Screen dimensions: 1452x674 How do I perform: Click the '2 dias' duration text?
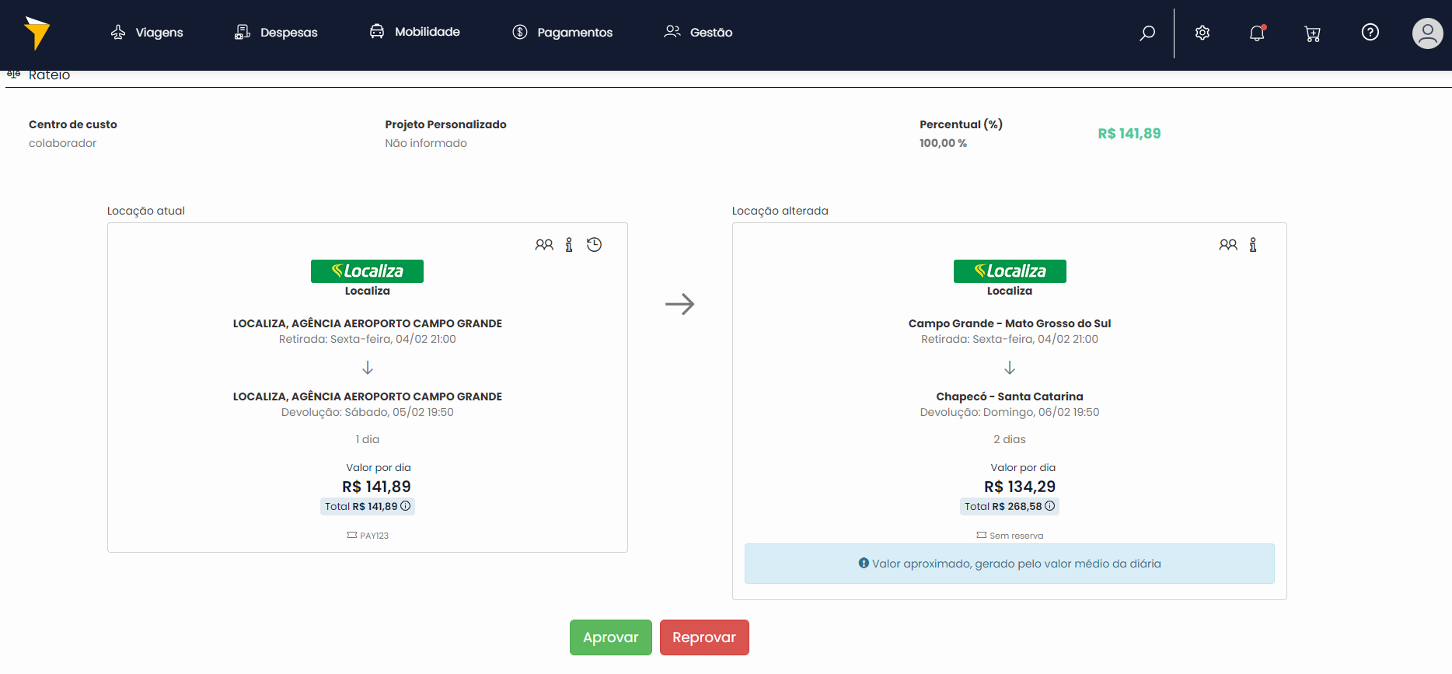1010,439
